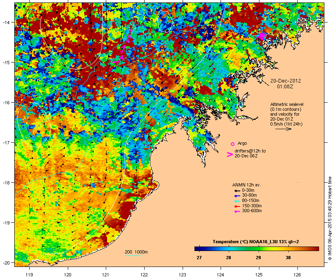This screenshot has height=278, width=335.
Task: Click the -14 latitude axis label
Action: 6,22
